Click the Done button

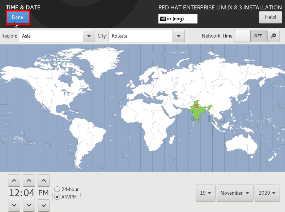[18, 17]
